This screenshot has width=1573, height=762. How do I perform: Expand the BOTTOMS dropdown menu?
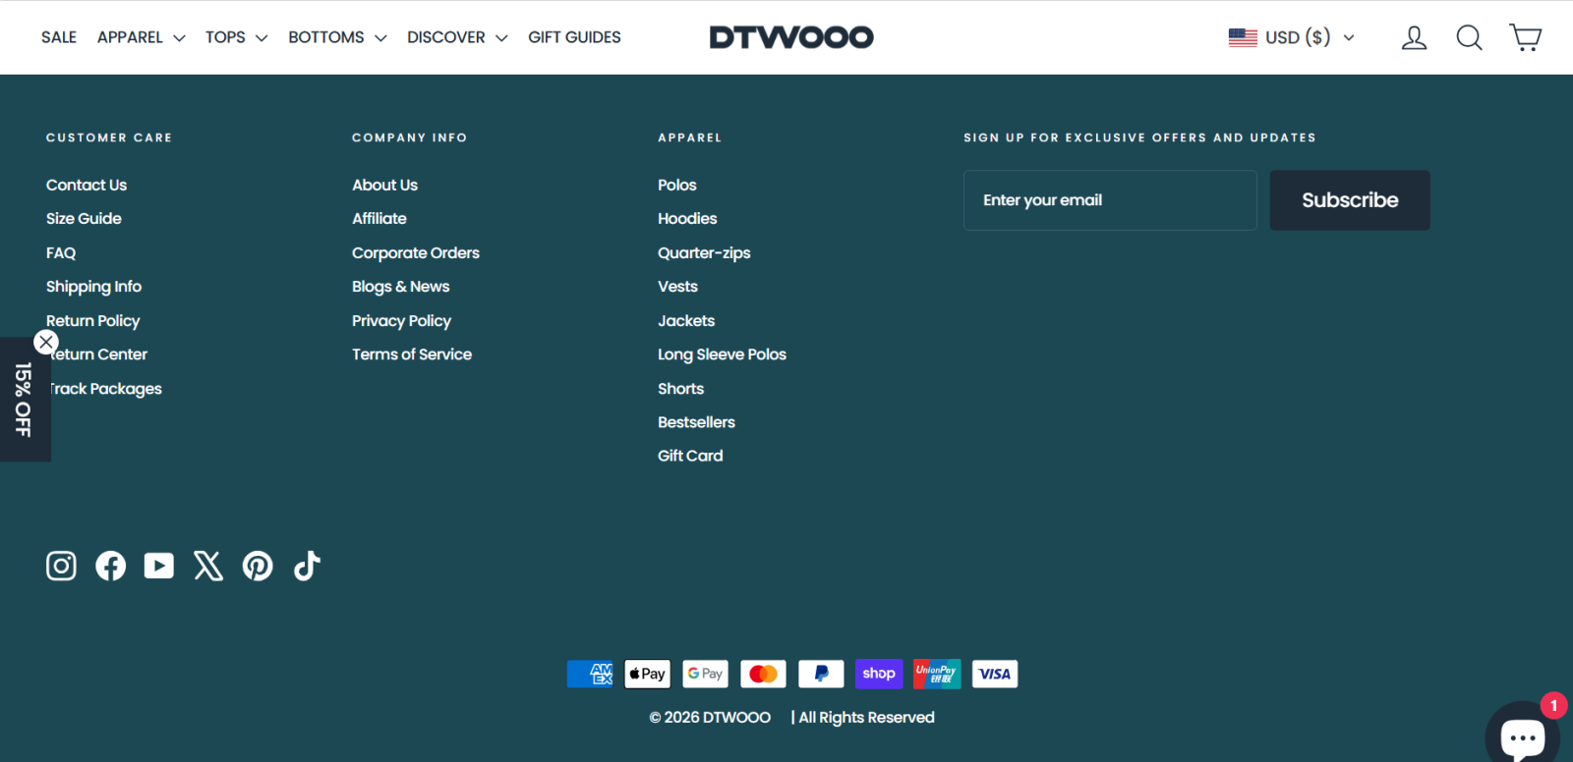[x=337, y=37]
